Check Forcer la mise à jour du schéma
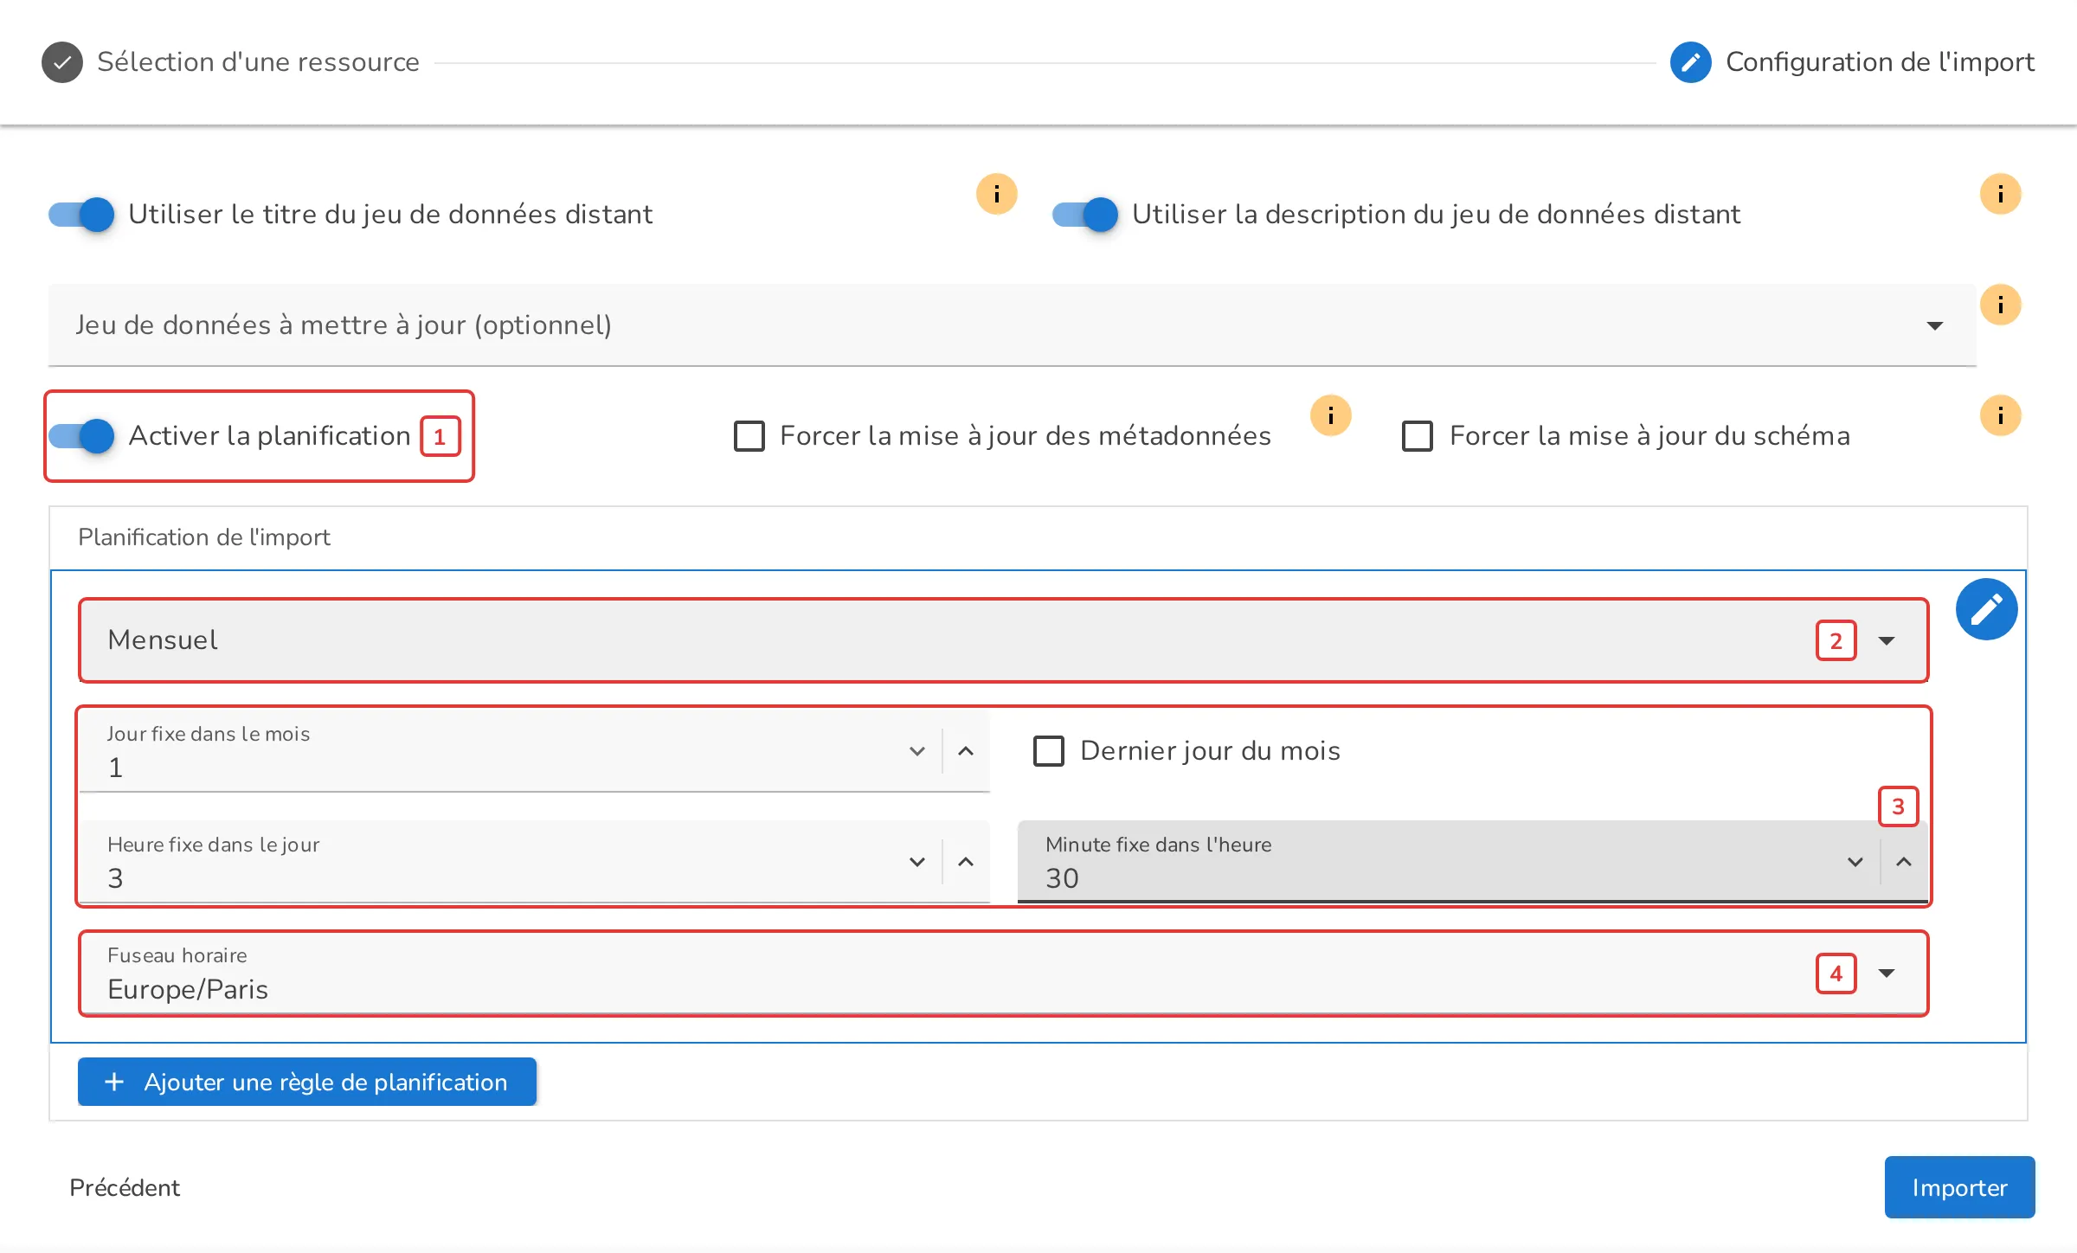 tap(1418, 435)
